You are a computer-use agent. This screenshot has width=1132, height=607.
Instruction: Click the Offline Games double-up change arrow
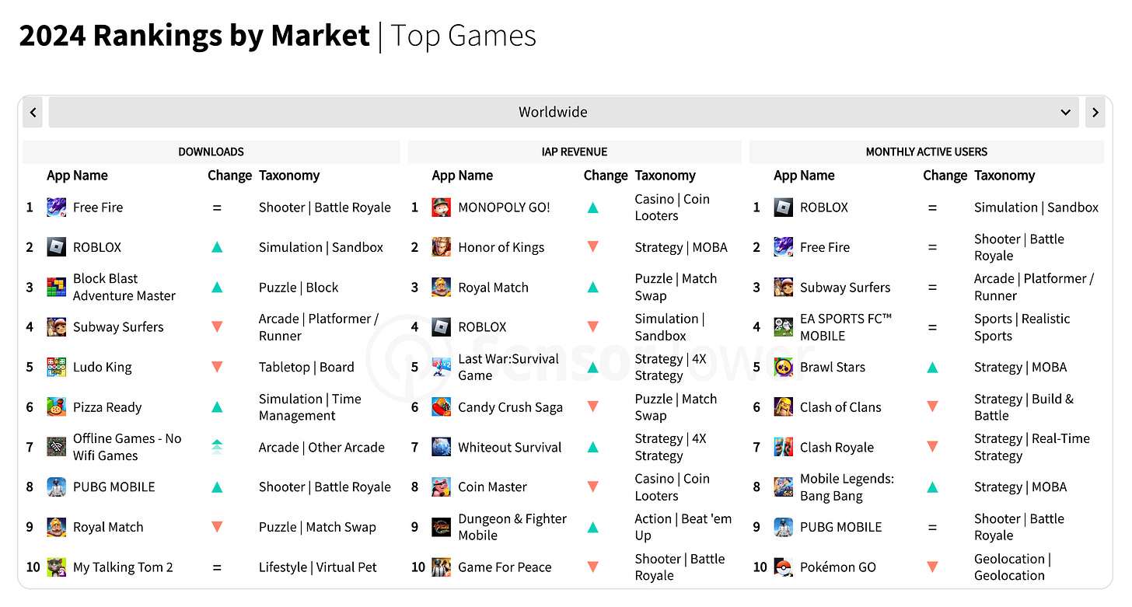217,447
